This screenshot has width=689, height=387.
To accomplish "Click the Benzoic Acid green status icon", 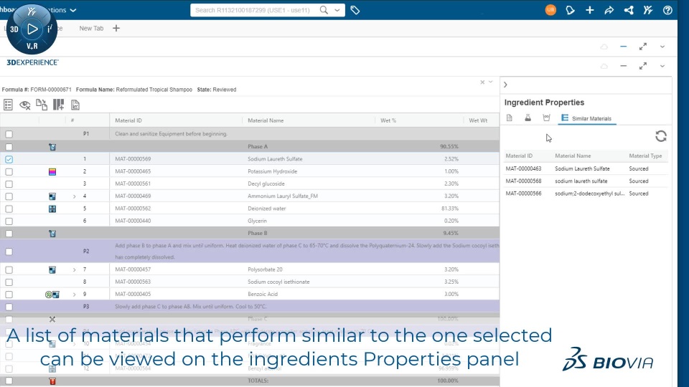I will coord(48,295).
